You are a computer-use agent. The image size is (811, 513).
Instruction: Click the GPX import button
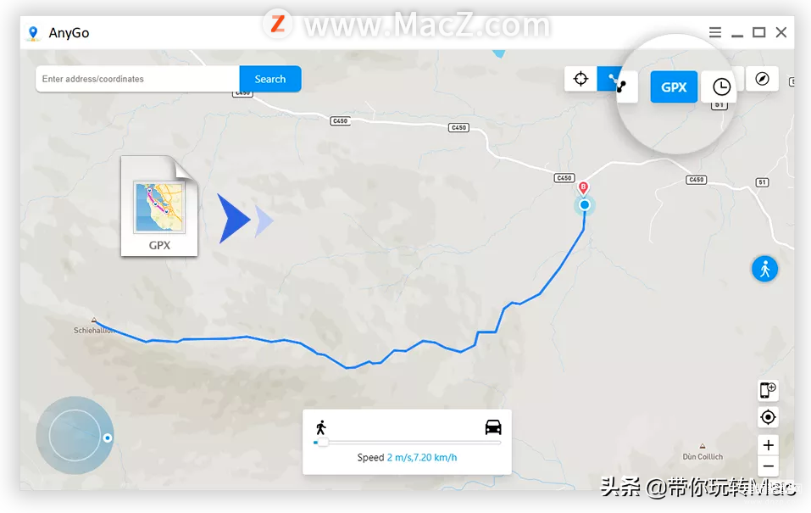coord(674,87)
